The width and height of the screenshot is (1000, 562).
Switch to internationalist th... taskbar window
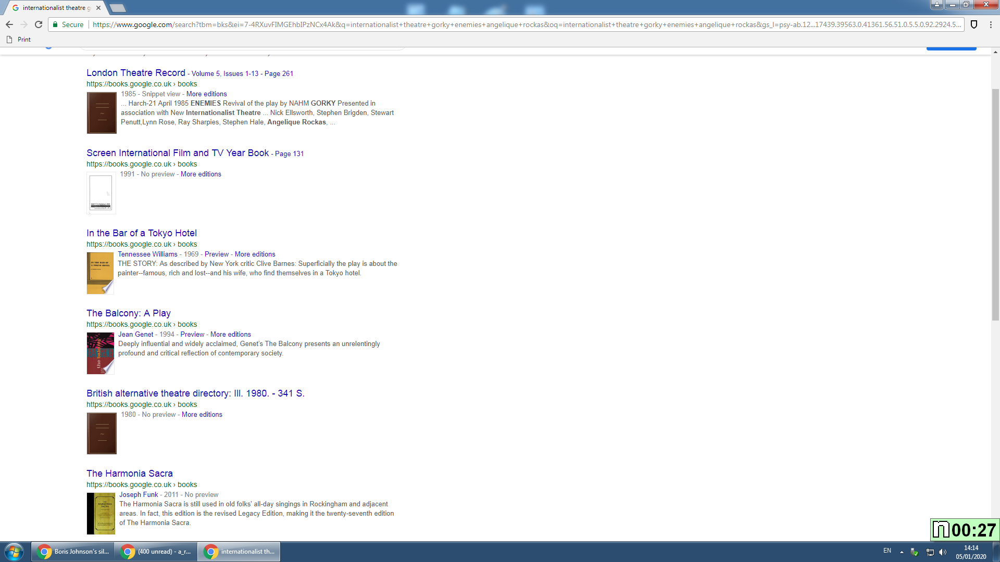pyautogui.click(x=239, y=552)
